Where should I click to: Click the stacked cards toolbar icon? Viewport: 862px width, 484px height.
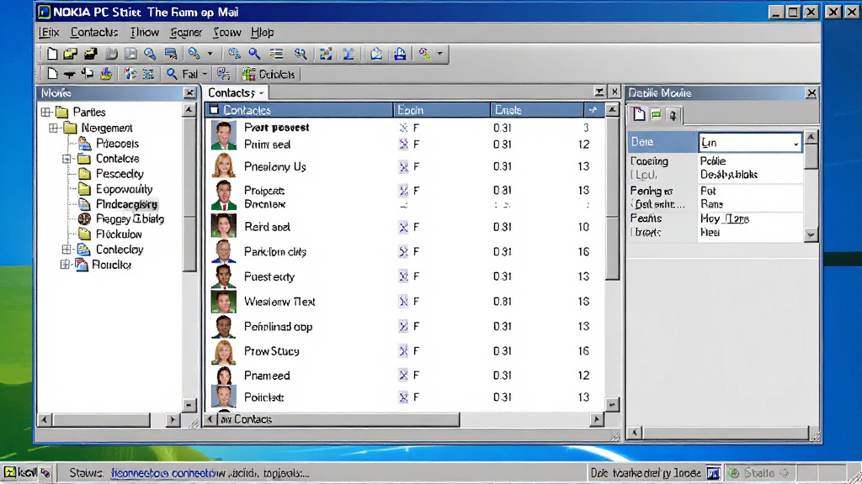click(171, 54)
